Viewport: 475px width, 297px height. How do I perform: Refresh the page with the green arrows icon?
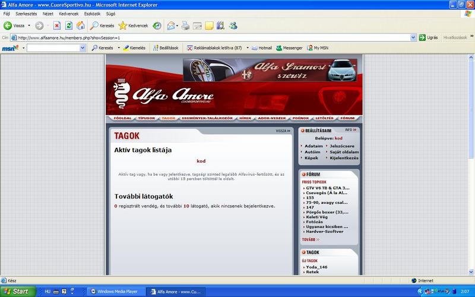pyautogui.click(x=69, y=26)
